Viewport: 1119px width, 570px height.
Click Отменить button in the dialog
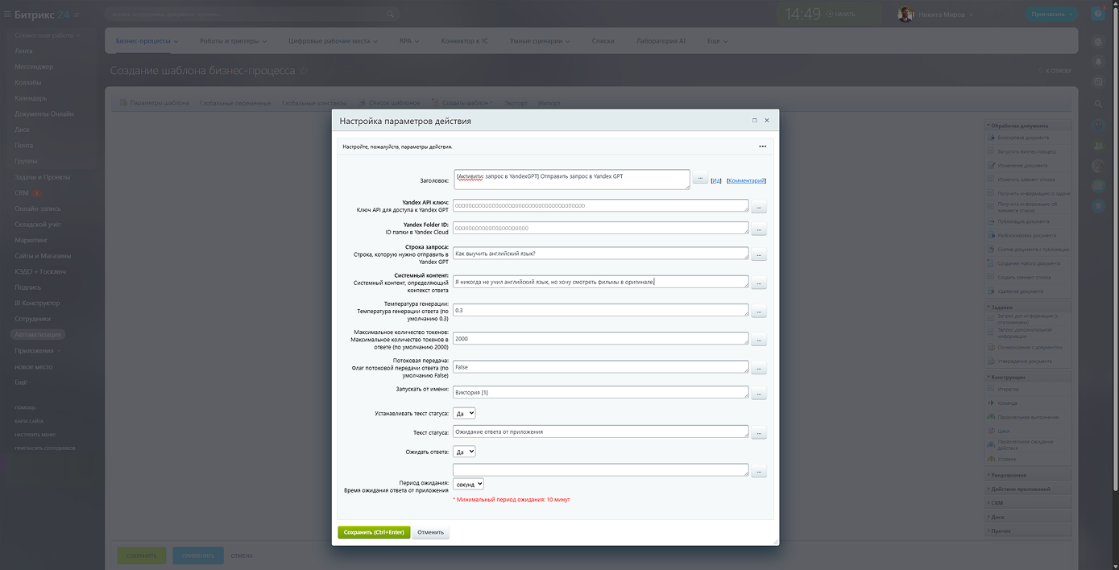click(430, 532)
